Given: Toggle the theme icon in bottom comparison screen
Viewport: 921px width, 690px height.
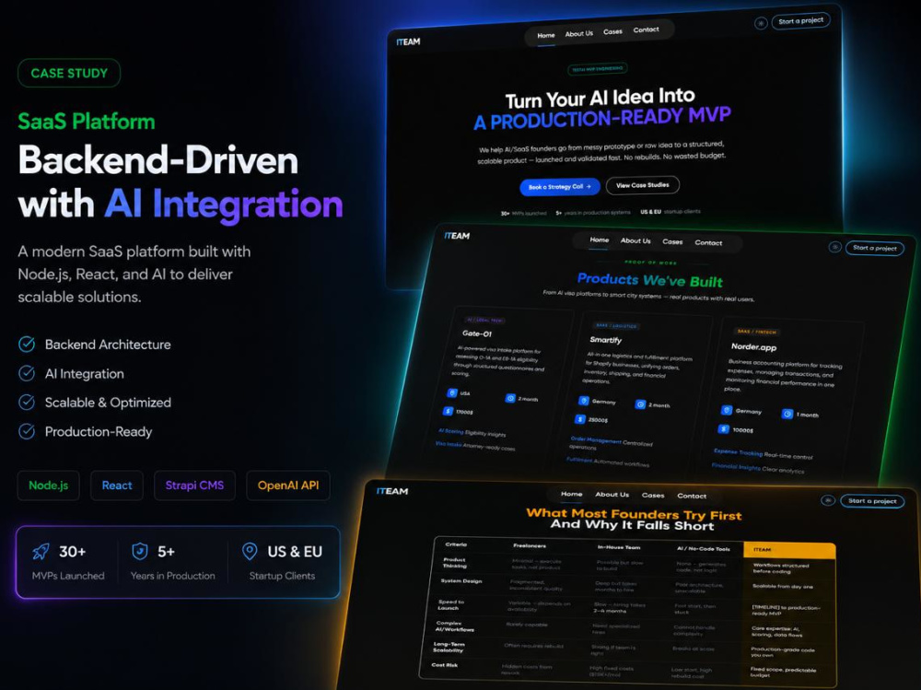Looking at the screenshot, I should [828, 501].
